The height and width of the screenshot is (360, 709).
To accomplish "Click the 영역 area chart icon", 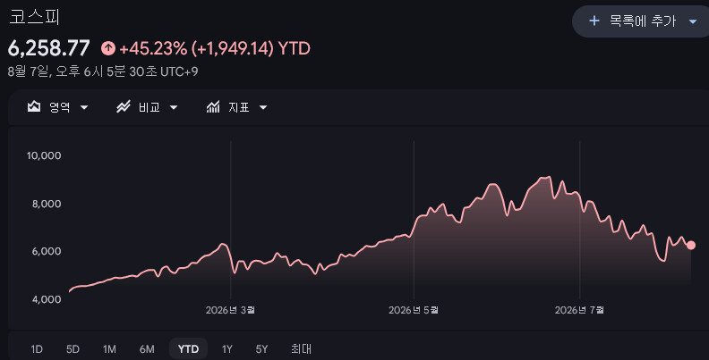I will [x=34, y=107].
